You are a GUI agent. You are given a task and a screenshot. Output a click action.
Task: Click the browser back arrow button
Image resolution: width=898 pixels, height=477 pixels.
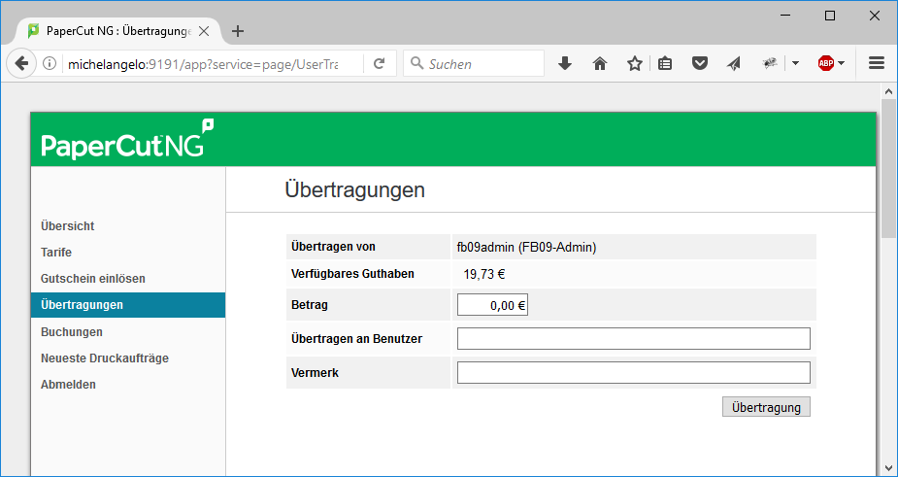(x=21, y=63)
